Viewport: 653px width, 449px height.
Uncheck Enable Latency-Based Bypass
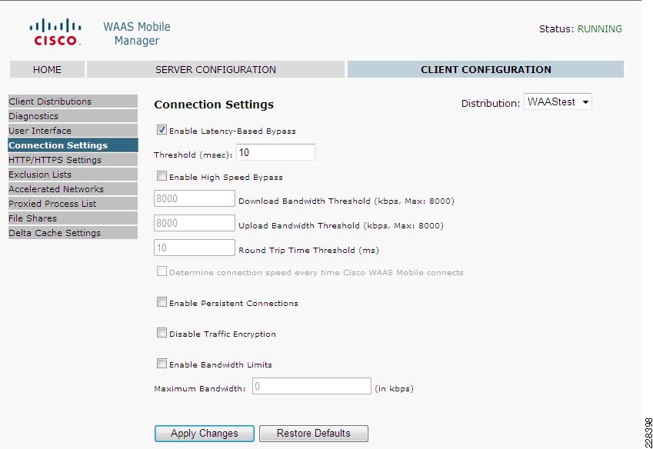pyautogui.click(x=162, y=130)
